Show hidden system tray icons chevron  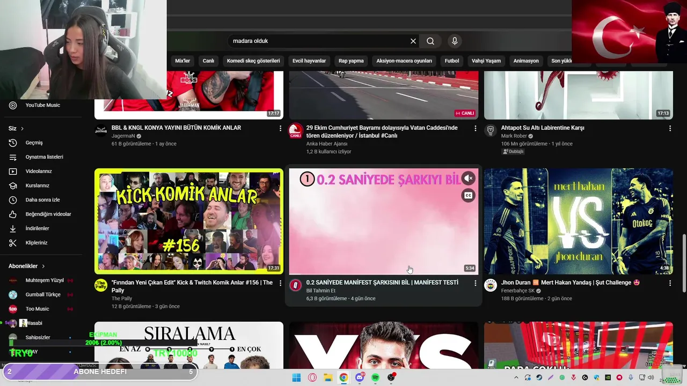pyautogui.click(x=516, y=377)
